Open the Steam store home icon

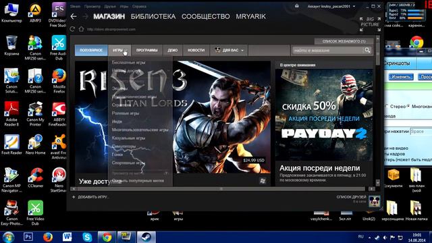[x=81, y=29]
